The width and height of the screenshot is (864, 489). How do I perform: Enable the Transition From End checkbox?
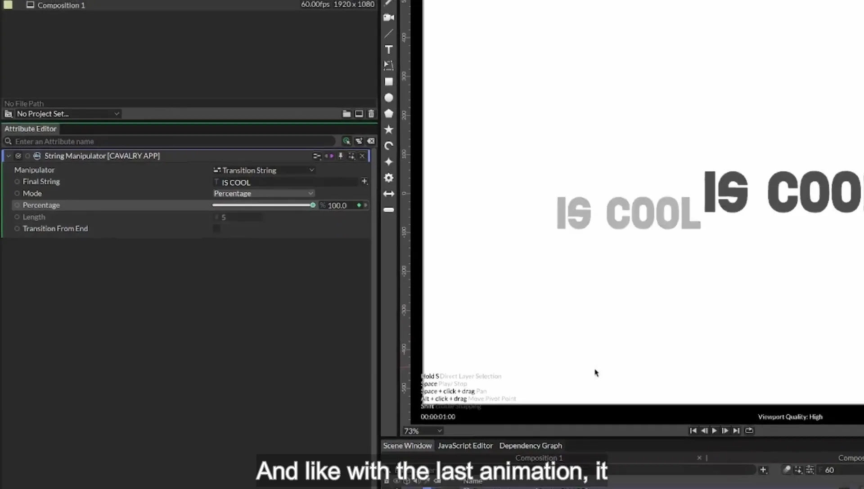[x=217, y=228]
